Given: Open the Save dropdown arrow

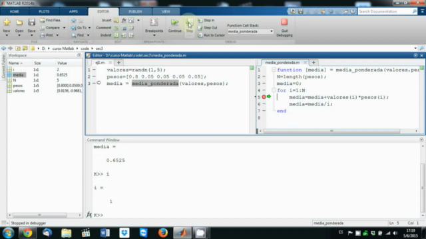Looking at the screenshot, I should pos(31,35).
